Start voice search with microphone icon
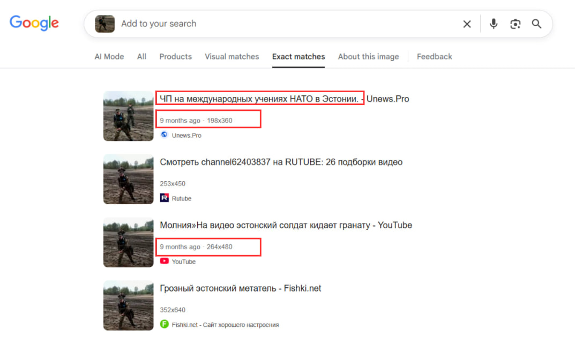The width and height of the screenshot is (575, 351). (x=494, y=24)
